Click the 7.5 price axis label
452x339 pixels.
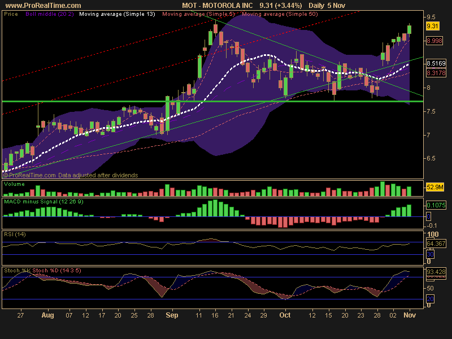pyautogui.click(x=431, y=111)
